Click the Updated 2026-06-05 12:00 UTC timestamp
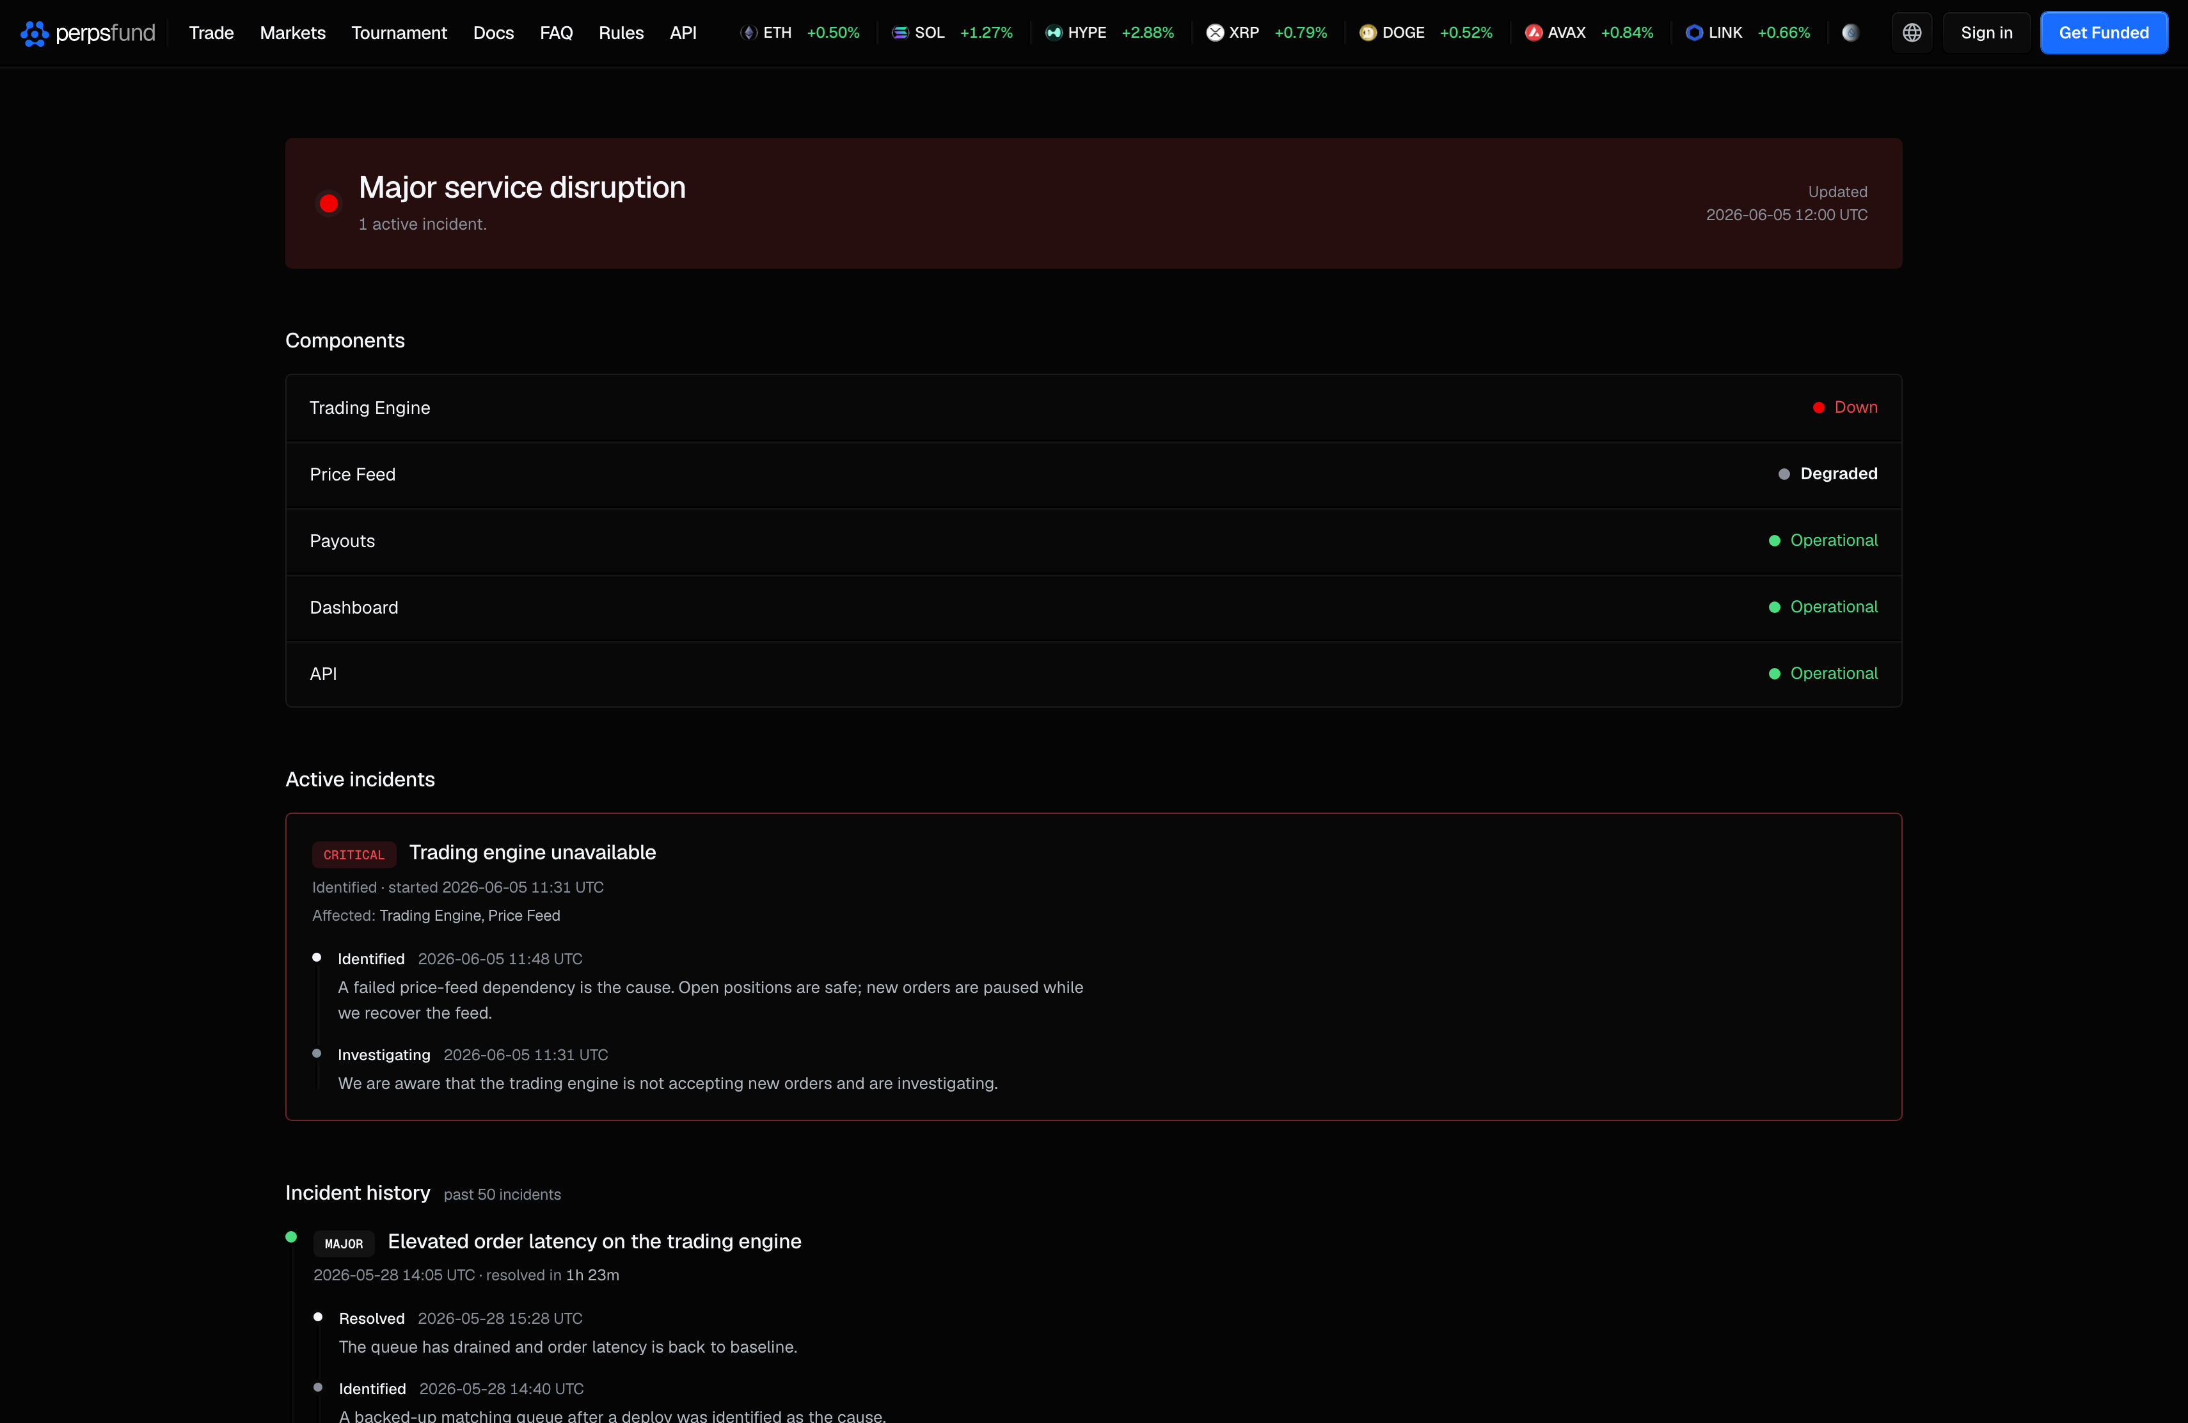This screenshot has height=1423, width=2188. tap(1786, 203)
